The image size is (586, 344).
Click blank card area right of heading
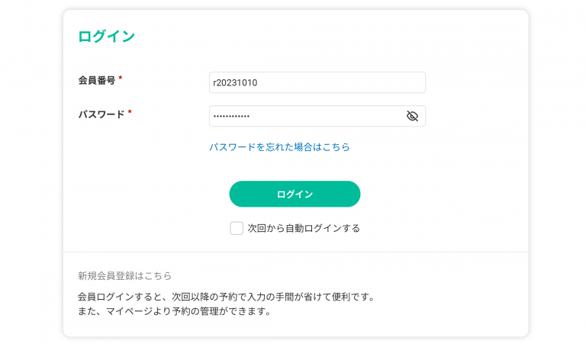343,36
